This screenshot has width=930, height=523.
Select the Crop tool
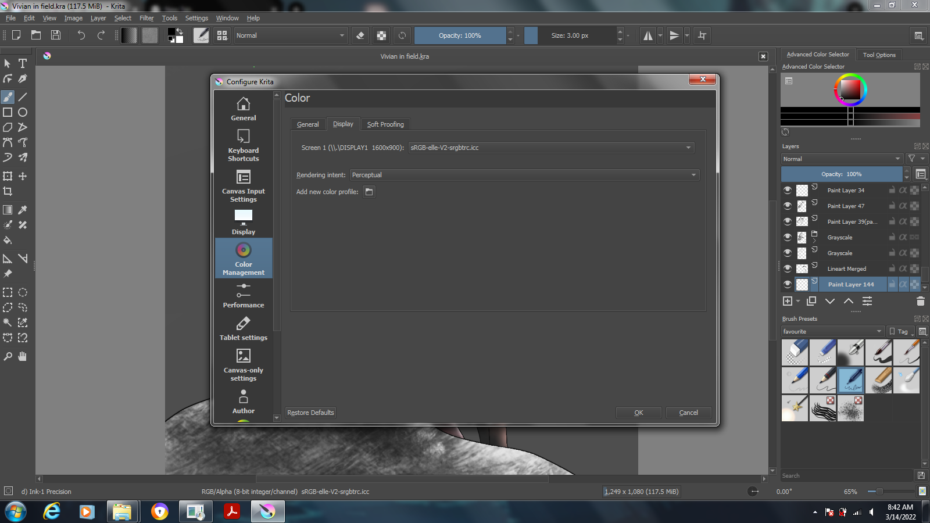point(8,191)
